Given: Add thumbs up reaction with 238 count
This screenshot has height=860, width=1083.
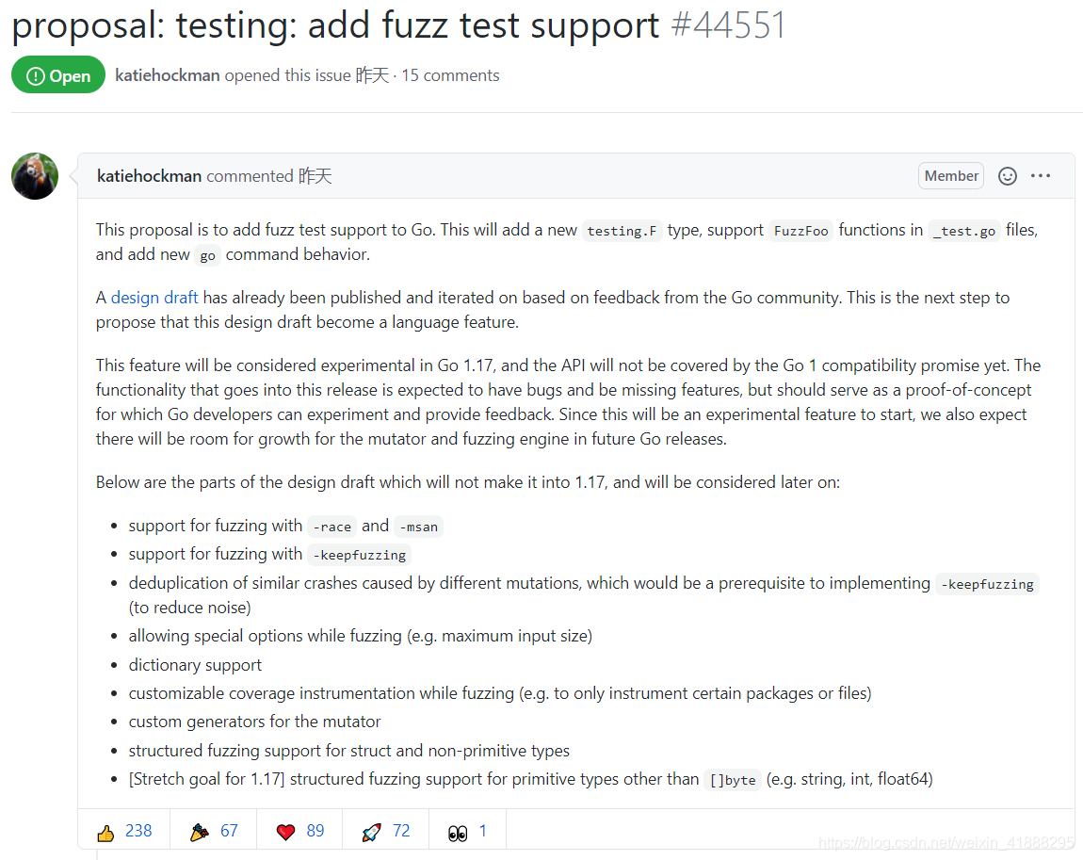Looking at the screenshot, I should [124, 831].
